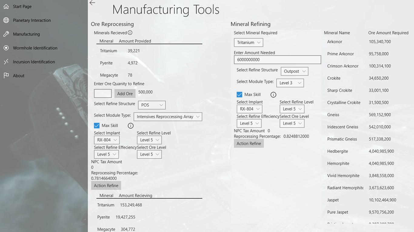Open Ore Reprocessing Select Refine Level dropdown
Viewport: 414px width, 232px height.
[149, 140]
